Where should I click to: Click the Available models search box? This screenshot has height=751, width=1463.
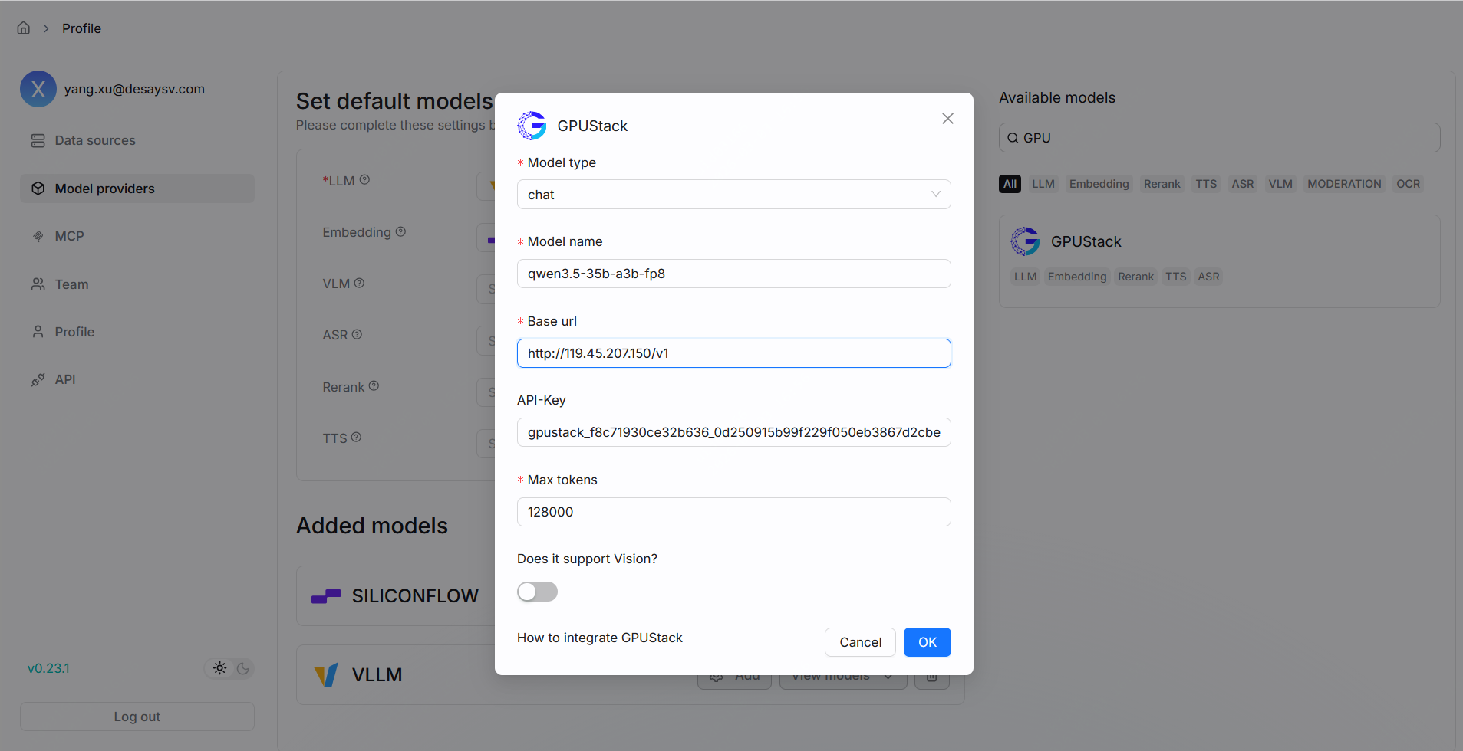click(1220, 138)
